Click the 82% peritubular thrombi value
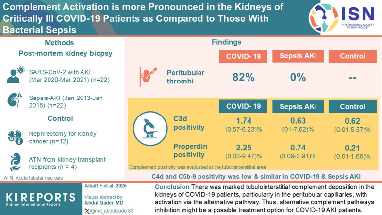Viewport: 382px width, 215px height. pyautogui.click(x=243, y=77)
